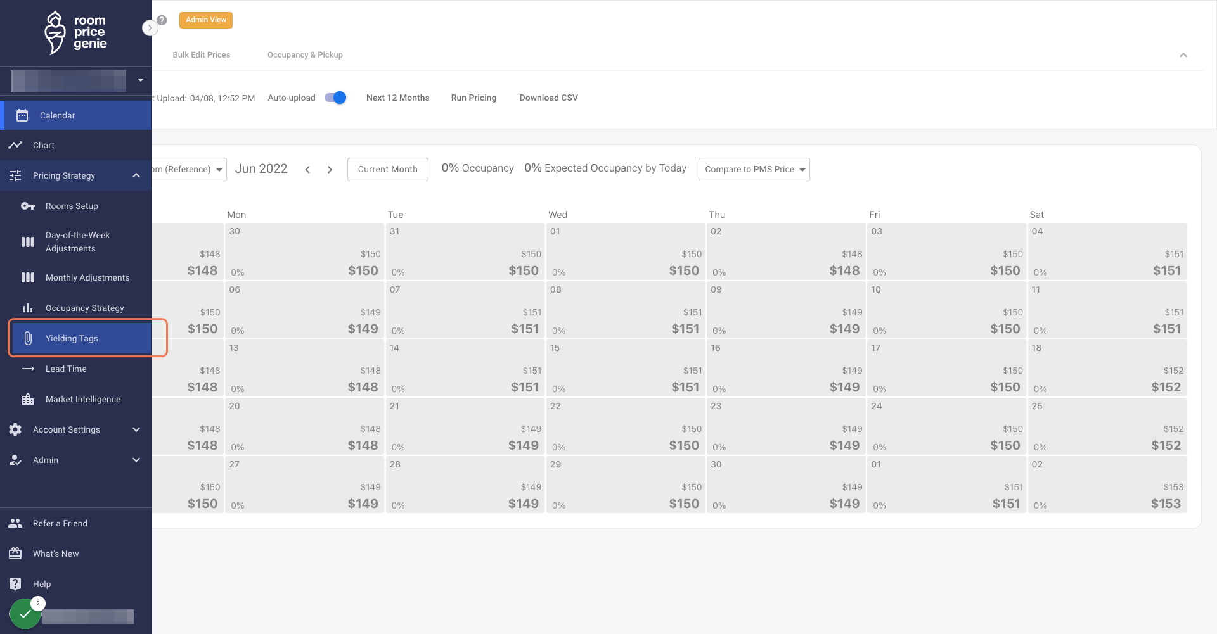This screenshot has width=1217, height=634.
Task: Open the room (Reference) dropdown
Action: 190,169
